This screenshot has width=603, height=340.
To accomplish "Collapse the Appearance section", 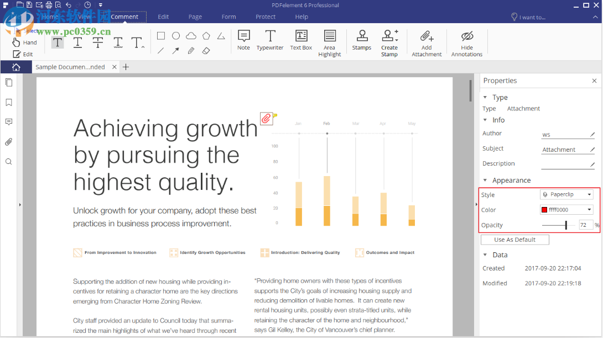I will [485, 180].
